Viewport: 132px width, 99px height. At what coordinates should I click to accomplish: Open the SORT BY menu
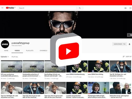point(127,56)
